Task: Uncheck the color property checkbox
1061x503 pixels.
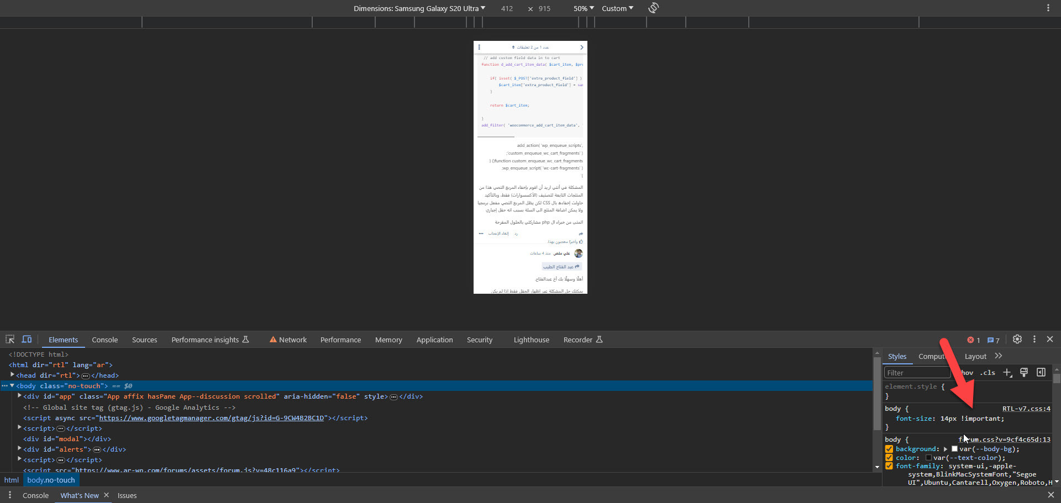Action: (x=889, y=458)
